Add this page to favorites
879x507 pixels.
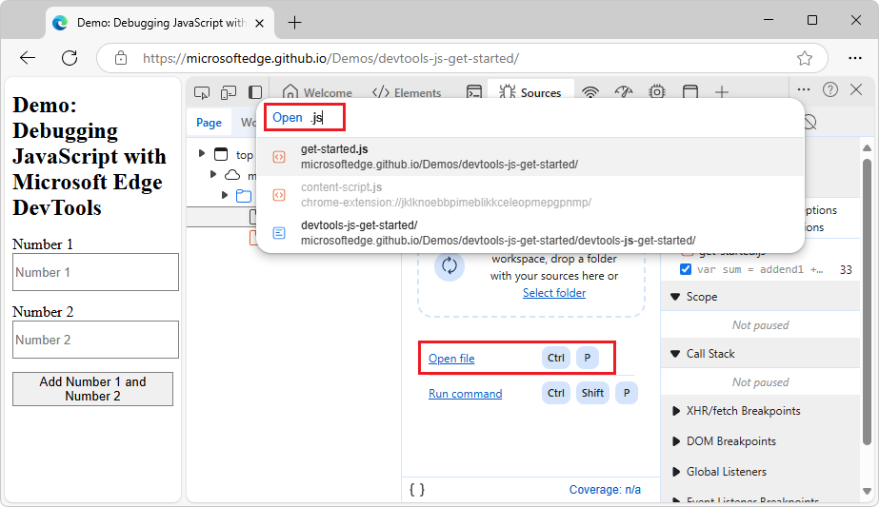coord(805,58)
